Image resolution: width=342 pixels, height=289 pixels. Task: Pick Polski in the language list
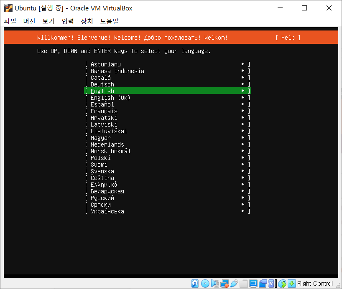point(168,158)
